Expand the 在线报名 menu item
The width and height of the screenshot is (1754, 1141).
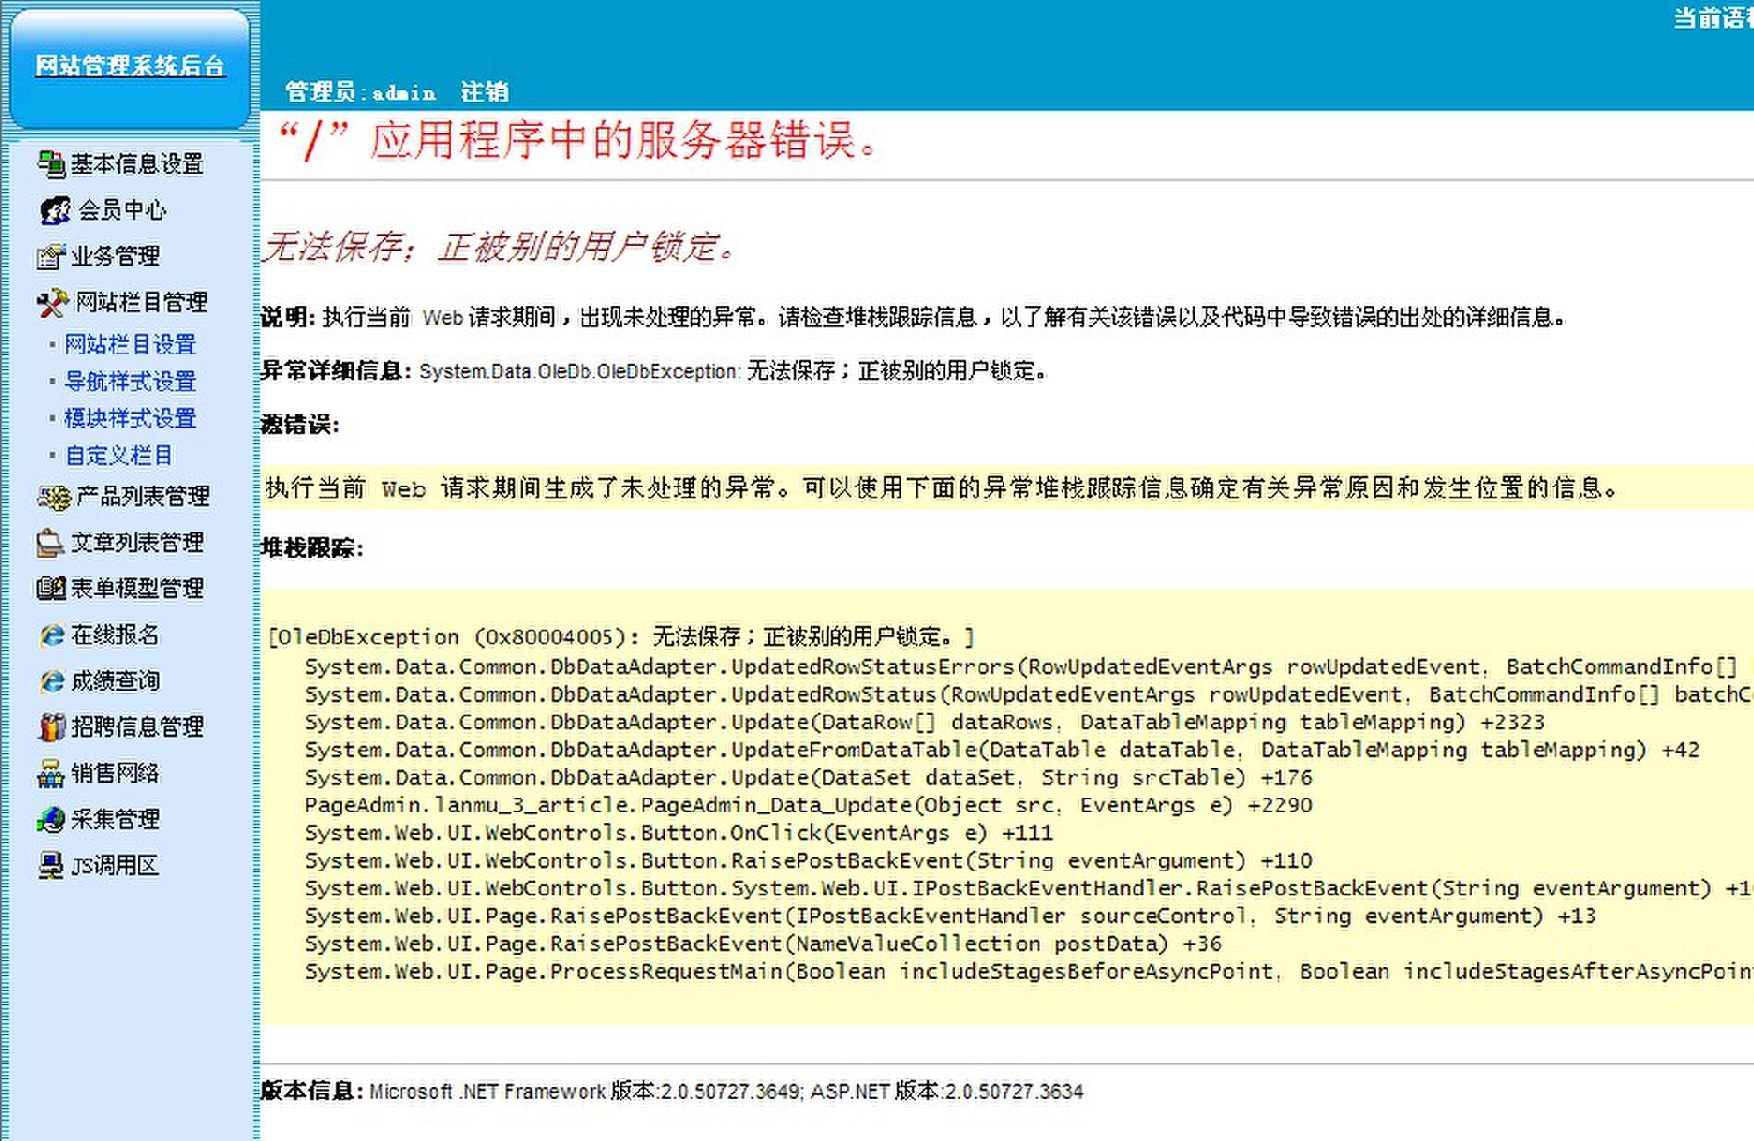(114, 635)
